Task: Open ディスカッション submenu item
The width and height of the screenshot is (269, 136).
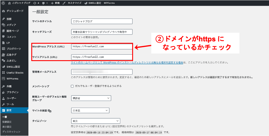Action: 11,132
